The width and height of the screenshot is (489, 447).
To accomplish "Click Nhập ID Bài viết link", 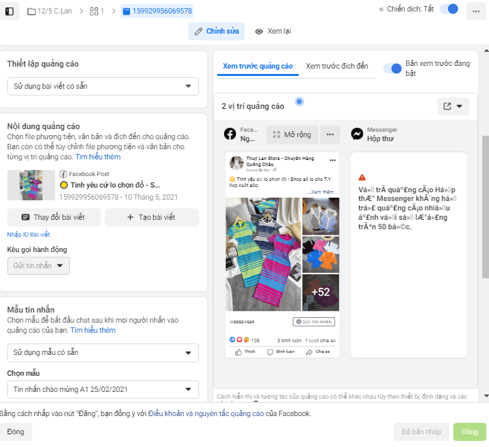I will coord(28,235).
